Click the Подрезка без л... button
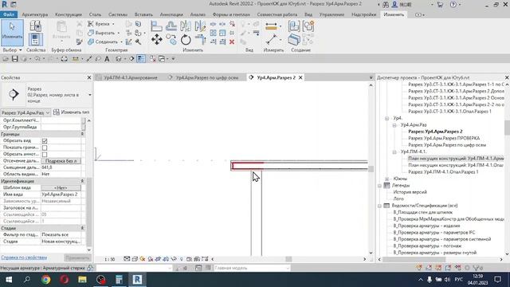The height and width of the screenshot is (287, 510). pyautogui.click(x=61, y=161)
